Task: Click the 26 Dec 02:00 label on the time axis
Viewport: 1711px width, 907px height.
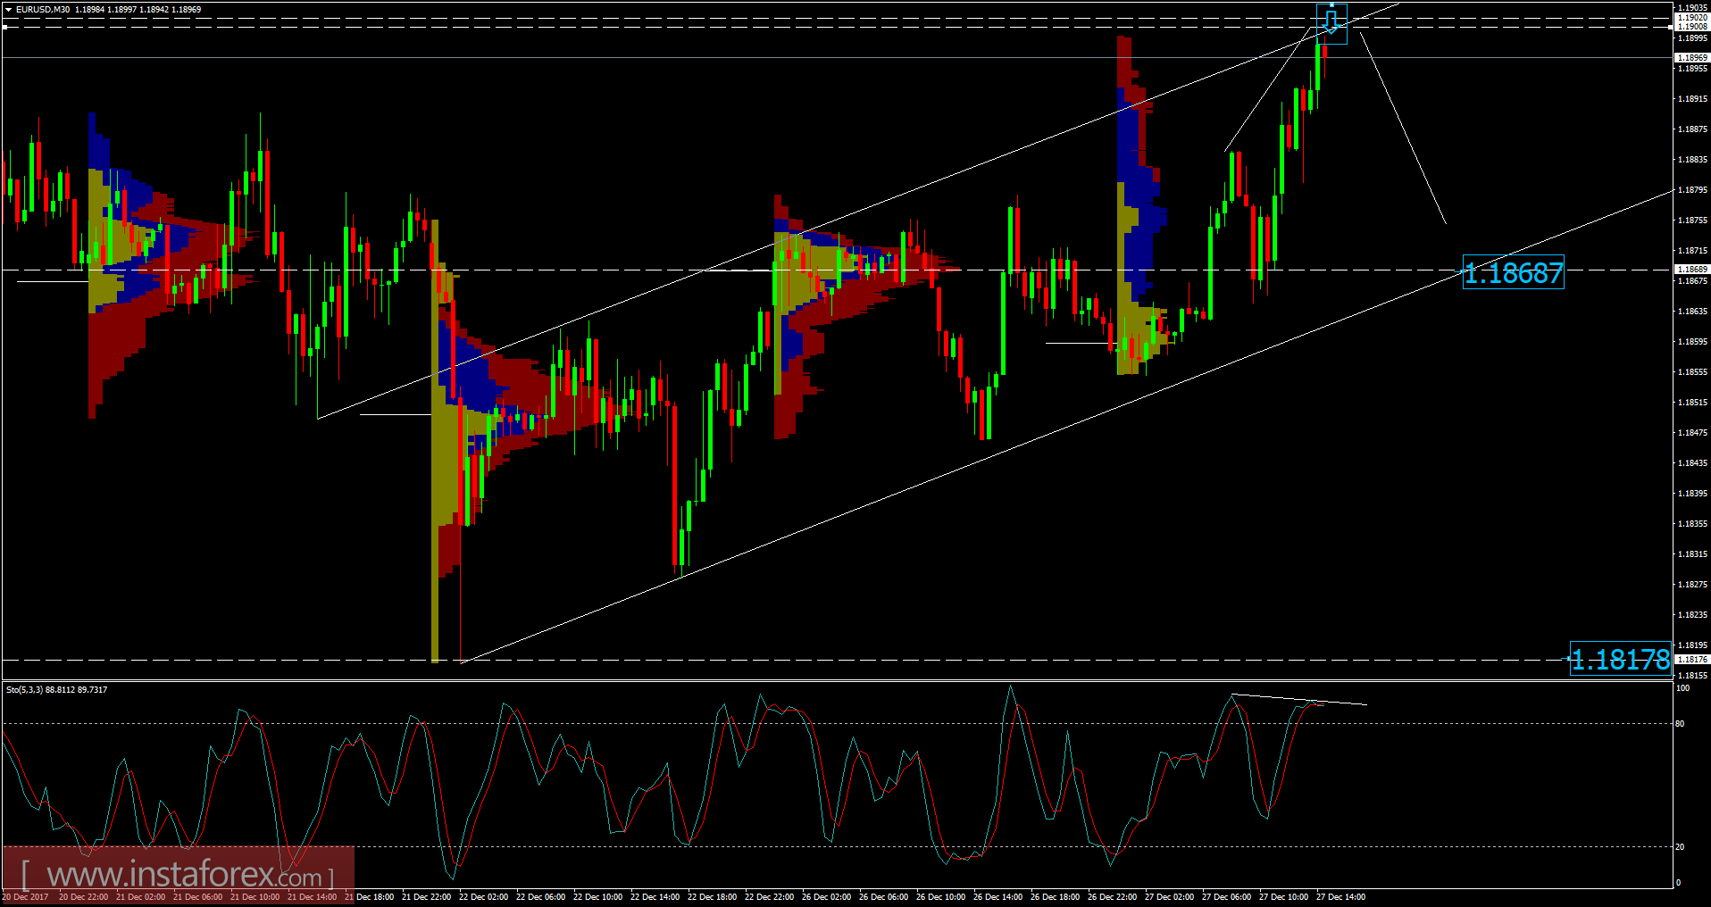Action: (x=826, y=897)
